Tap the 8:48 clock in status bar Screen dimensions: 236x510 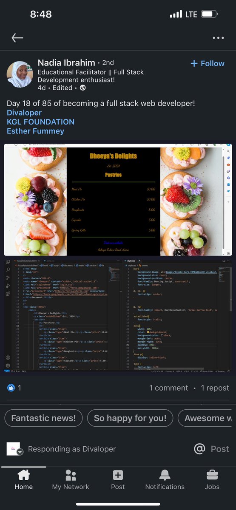(41, 14)
